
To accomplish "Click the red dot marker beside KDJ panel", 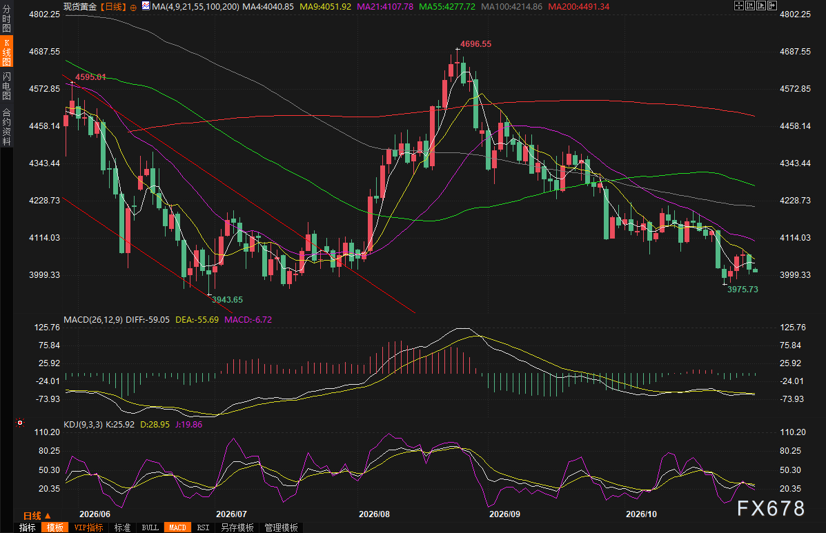I will 20,423.
